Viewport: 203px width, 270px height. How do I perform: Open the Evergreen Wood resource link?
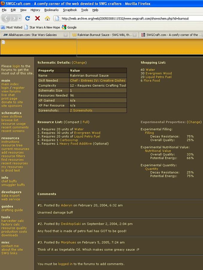click(87, 133)
